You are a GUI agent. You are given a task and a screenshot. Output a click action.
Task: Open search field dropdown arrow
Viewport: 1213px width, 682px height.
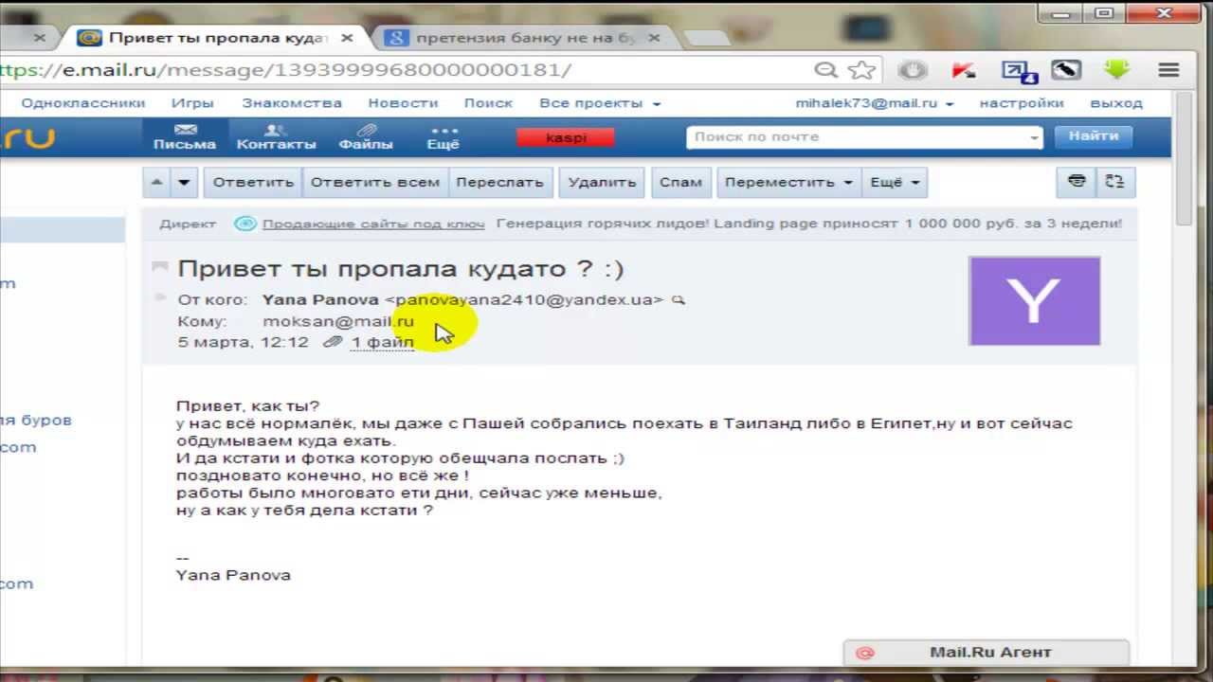(x=1034, y=137)
